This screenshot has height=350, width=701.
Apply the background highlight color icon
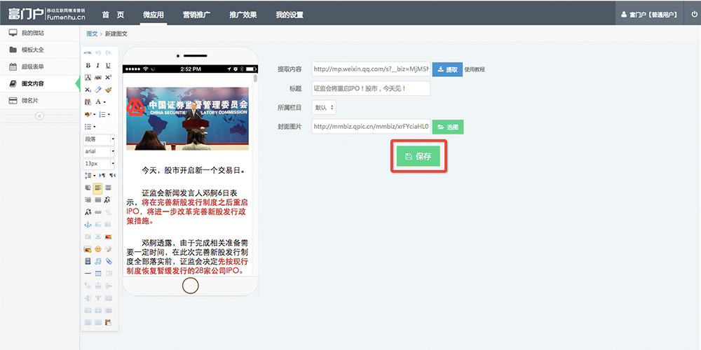[87, 114]
